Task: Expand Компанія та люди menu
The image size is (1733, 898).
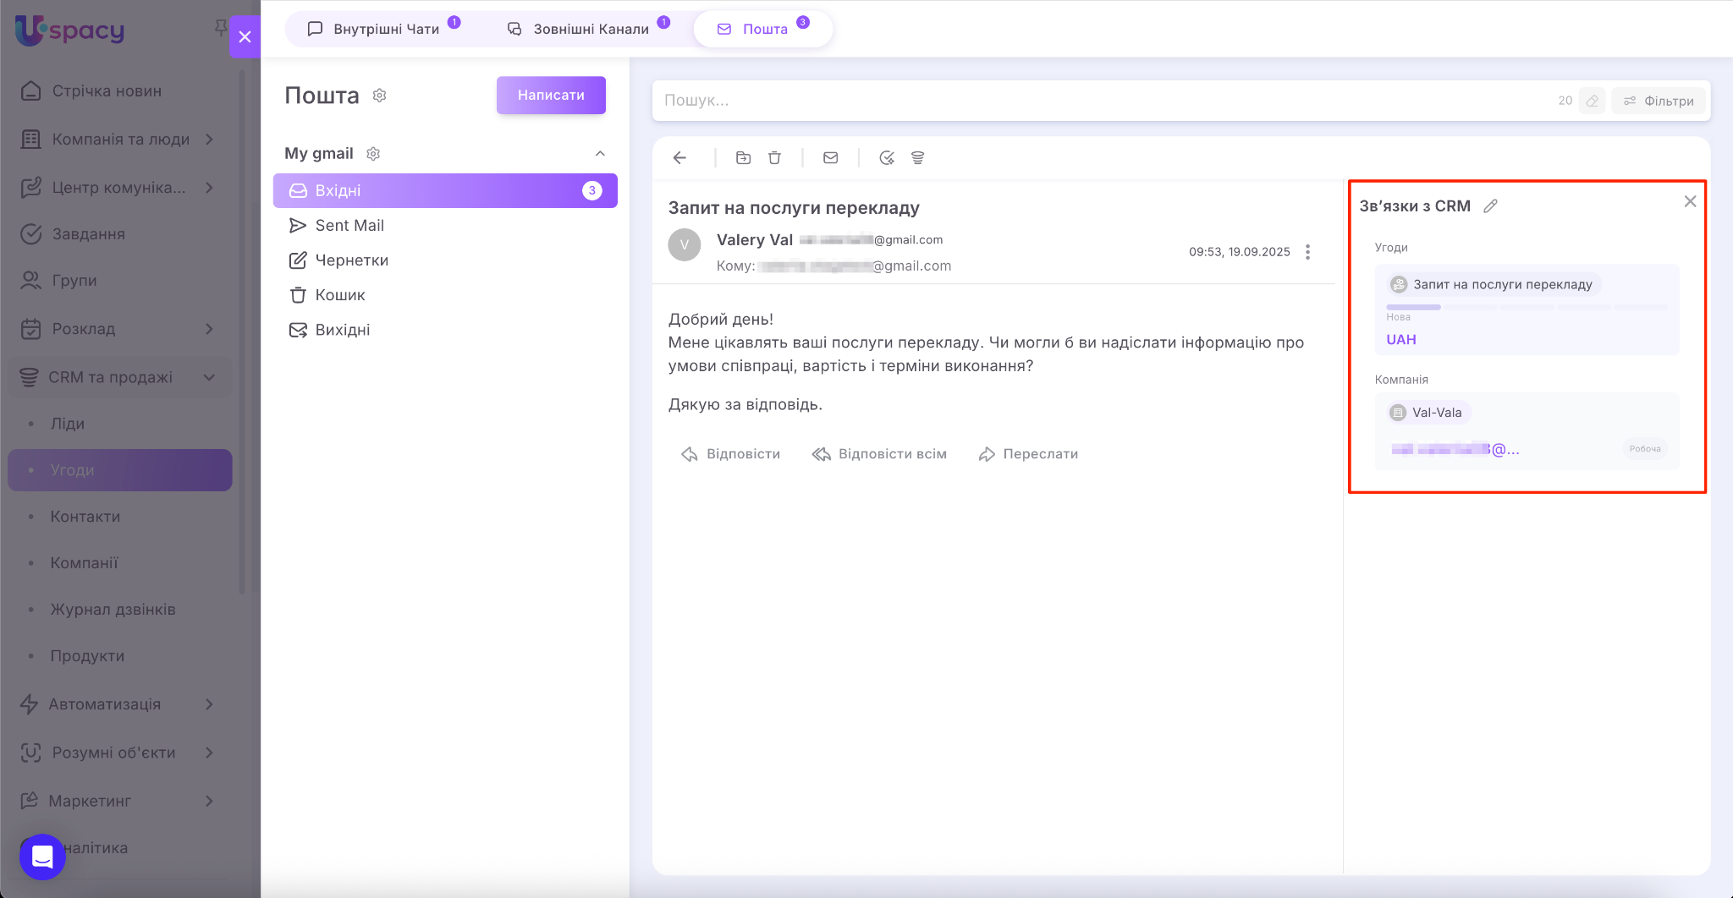Action: [x=209, y=140]
